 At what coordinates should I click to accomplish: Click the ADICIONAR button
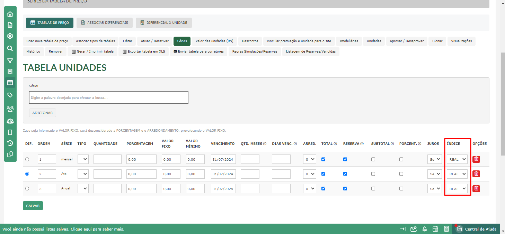[x=43, y=113]
